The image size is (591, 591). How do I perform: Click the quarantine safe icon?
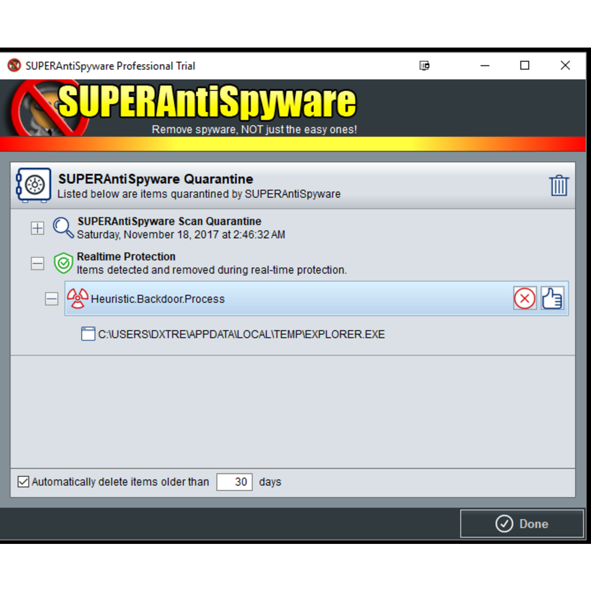34,185
